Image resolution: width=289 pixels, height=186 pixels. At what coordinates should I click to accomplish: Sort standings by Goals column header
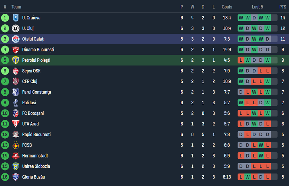coord(227,7)
